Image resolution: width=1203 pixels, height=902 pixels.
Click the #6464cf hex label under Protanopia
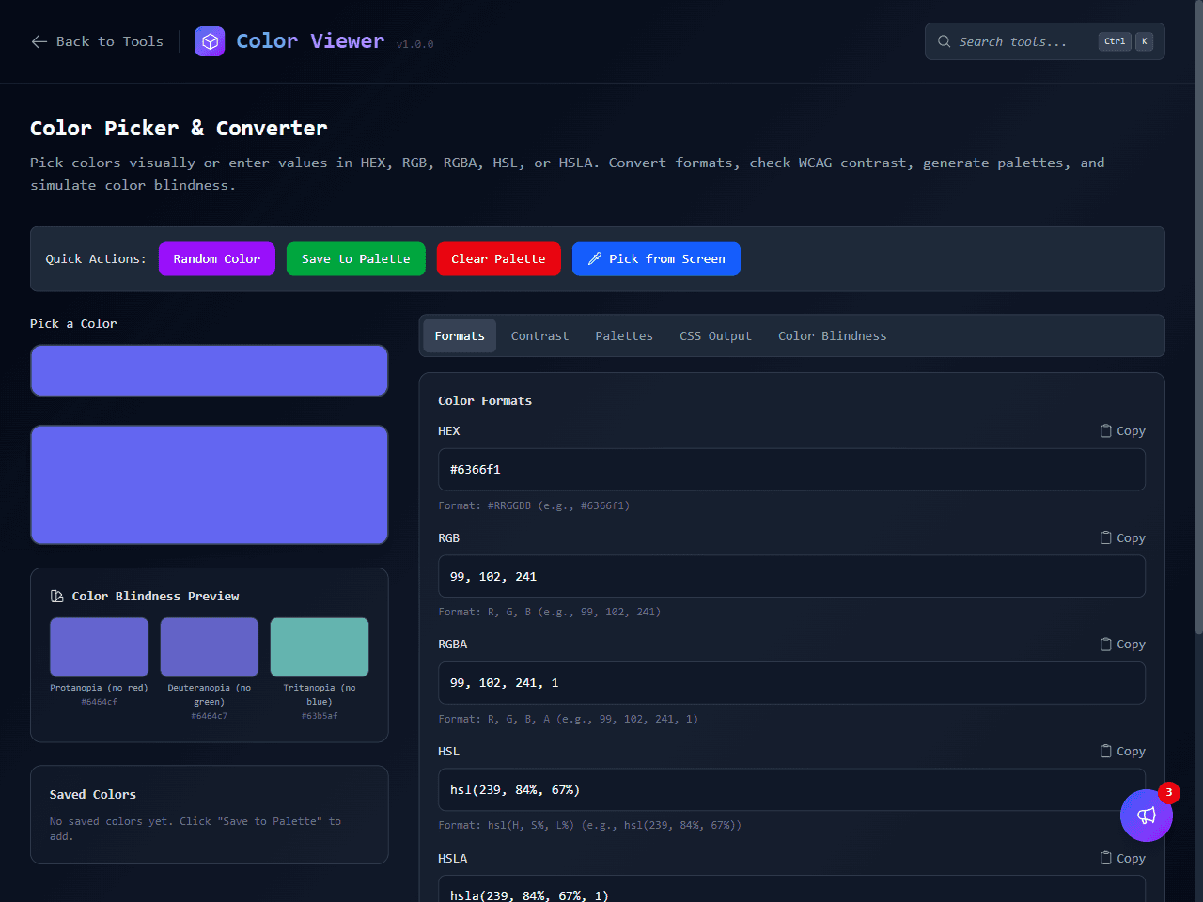click(99, 702)
